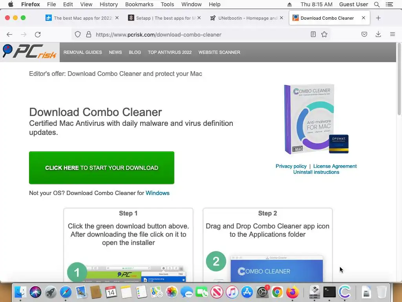Open System Preferences from the Dock

pyautogui.click(x=262, y=292)
